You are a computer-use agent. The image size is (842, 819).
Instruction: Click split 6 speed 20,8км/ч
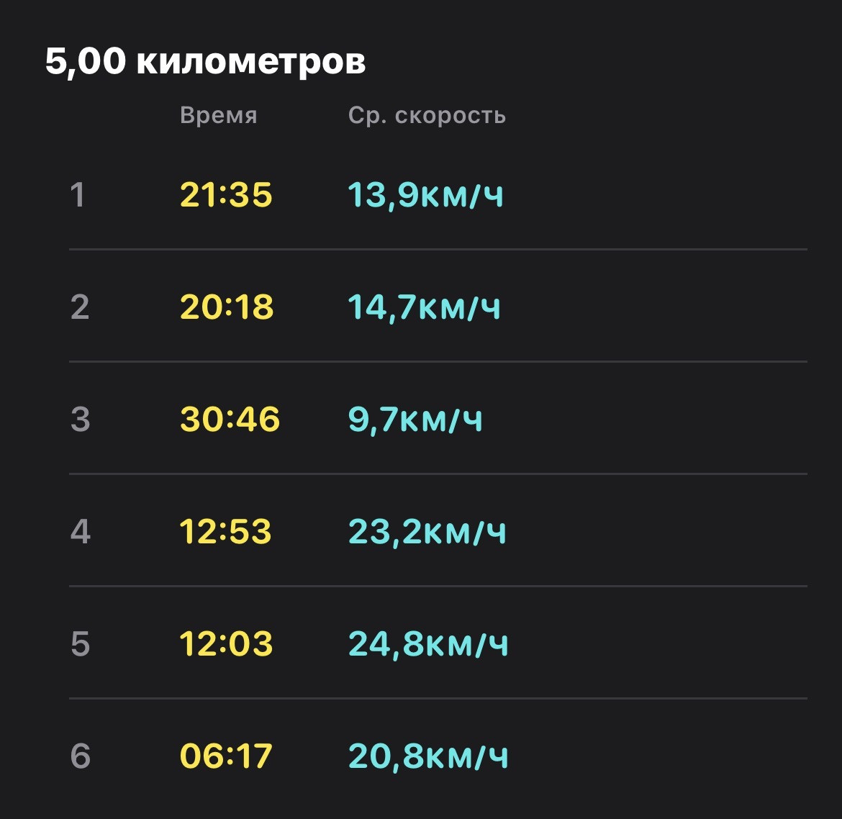tap(428, 756)
